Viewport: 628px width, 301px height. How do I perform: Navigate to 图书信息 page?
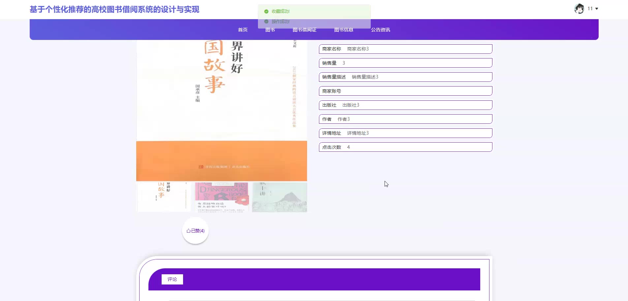344,30
